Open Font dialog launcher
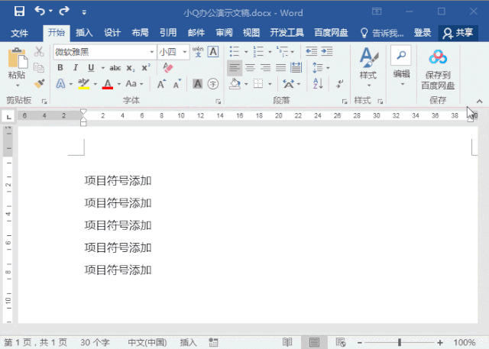Image resolution: width=489 pixels, height=349 pixels. pos(218,102)
